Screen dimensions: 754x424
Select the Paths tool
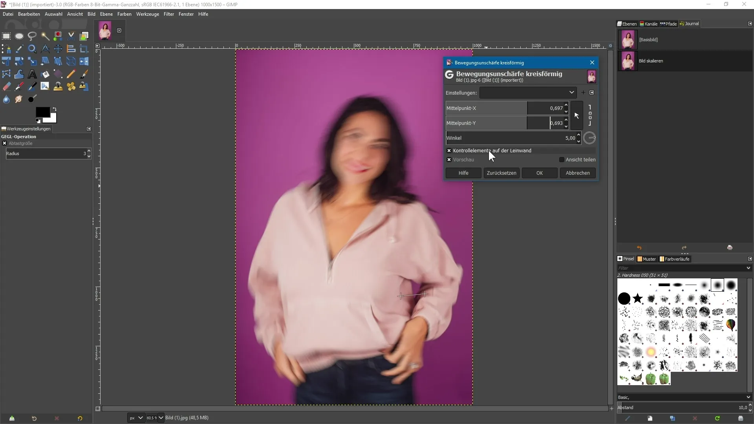point(6,49)
